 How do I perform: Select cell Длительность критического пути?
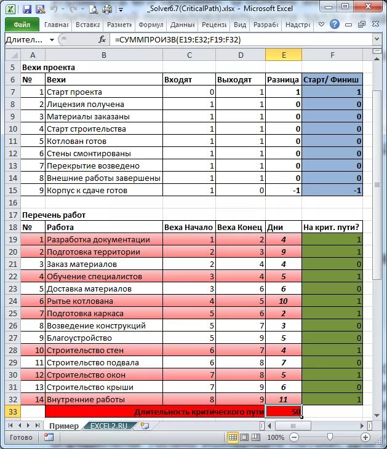point(155,411)
